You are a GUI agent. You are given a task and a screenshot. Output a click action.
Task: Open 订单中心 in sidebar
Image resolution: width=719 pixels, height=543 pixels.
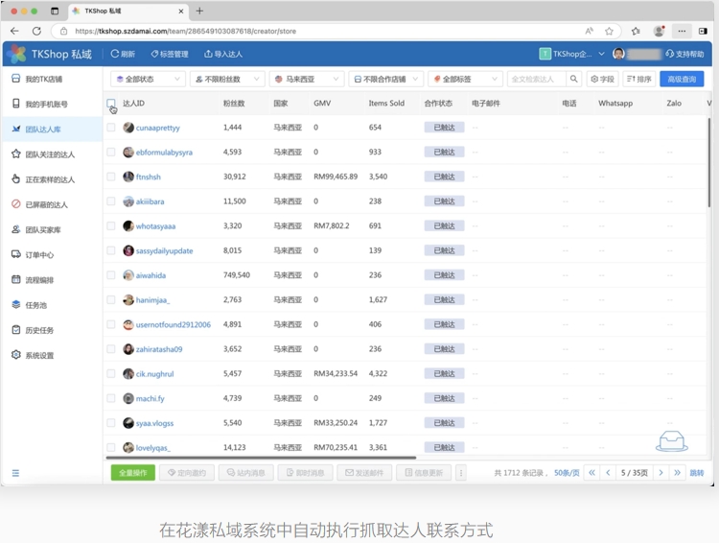point(52,255)
